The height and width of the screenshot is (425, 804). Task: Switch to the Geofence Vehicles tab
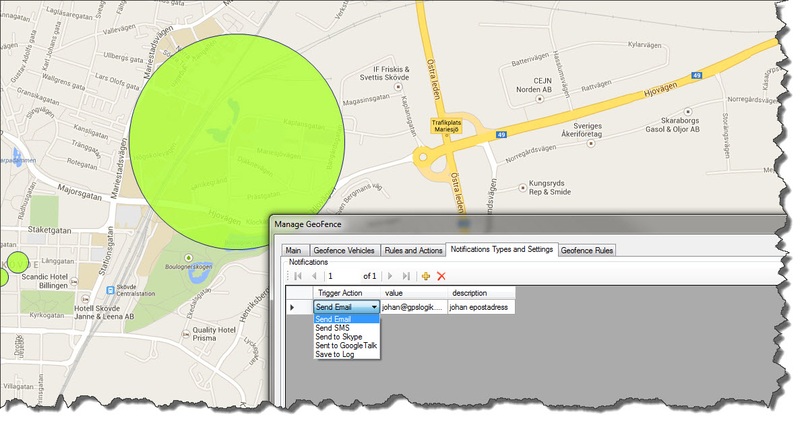pos(344,250)
